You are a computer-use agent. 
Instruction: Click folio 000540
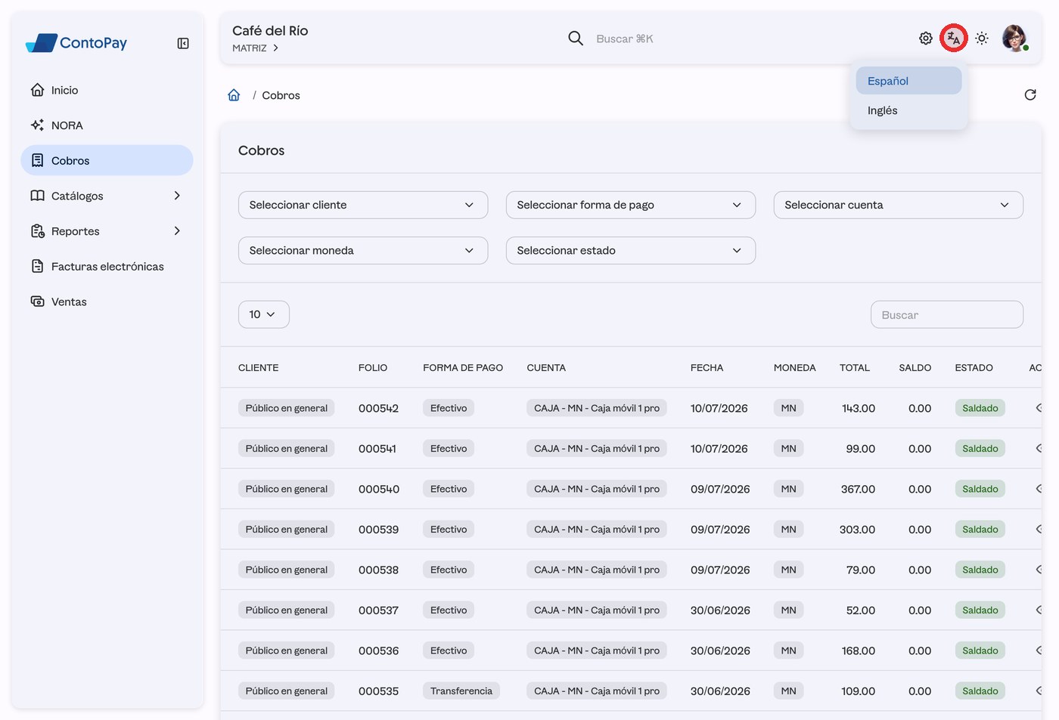pos(379,489)
